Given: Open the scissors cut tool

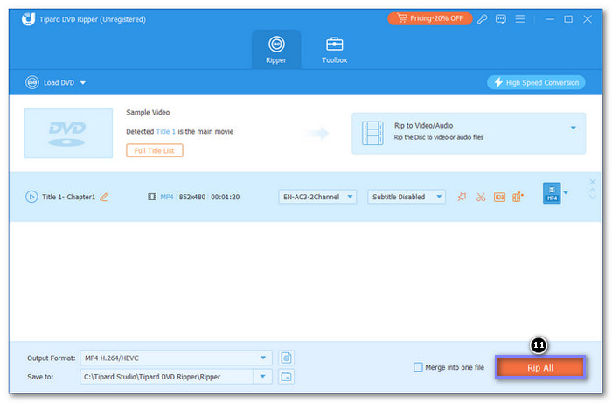Looking at the screenshot, I should pyautogui.click(x=481, y=197).
